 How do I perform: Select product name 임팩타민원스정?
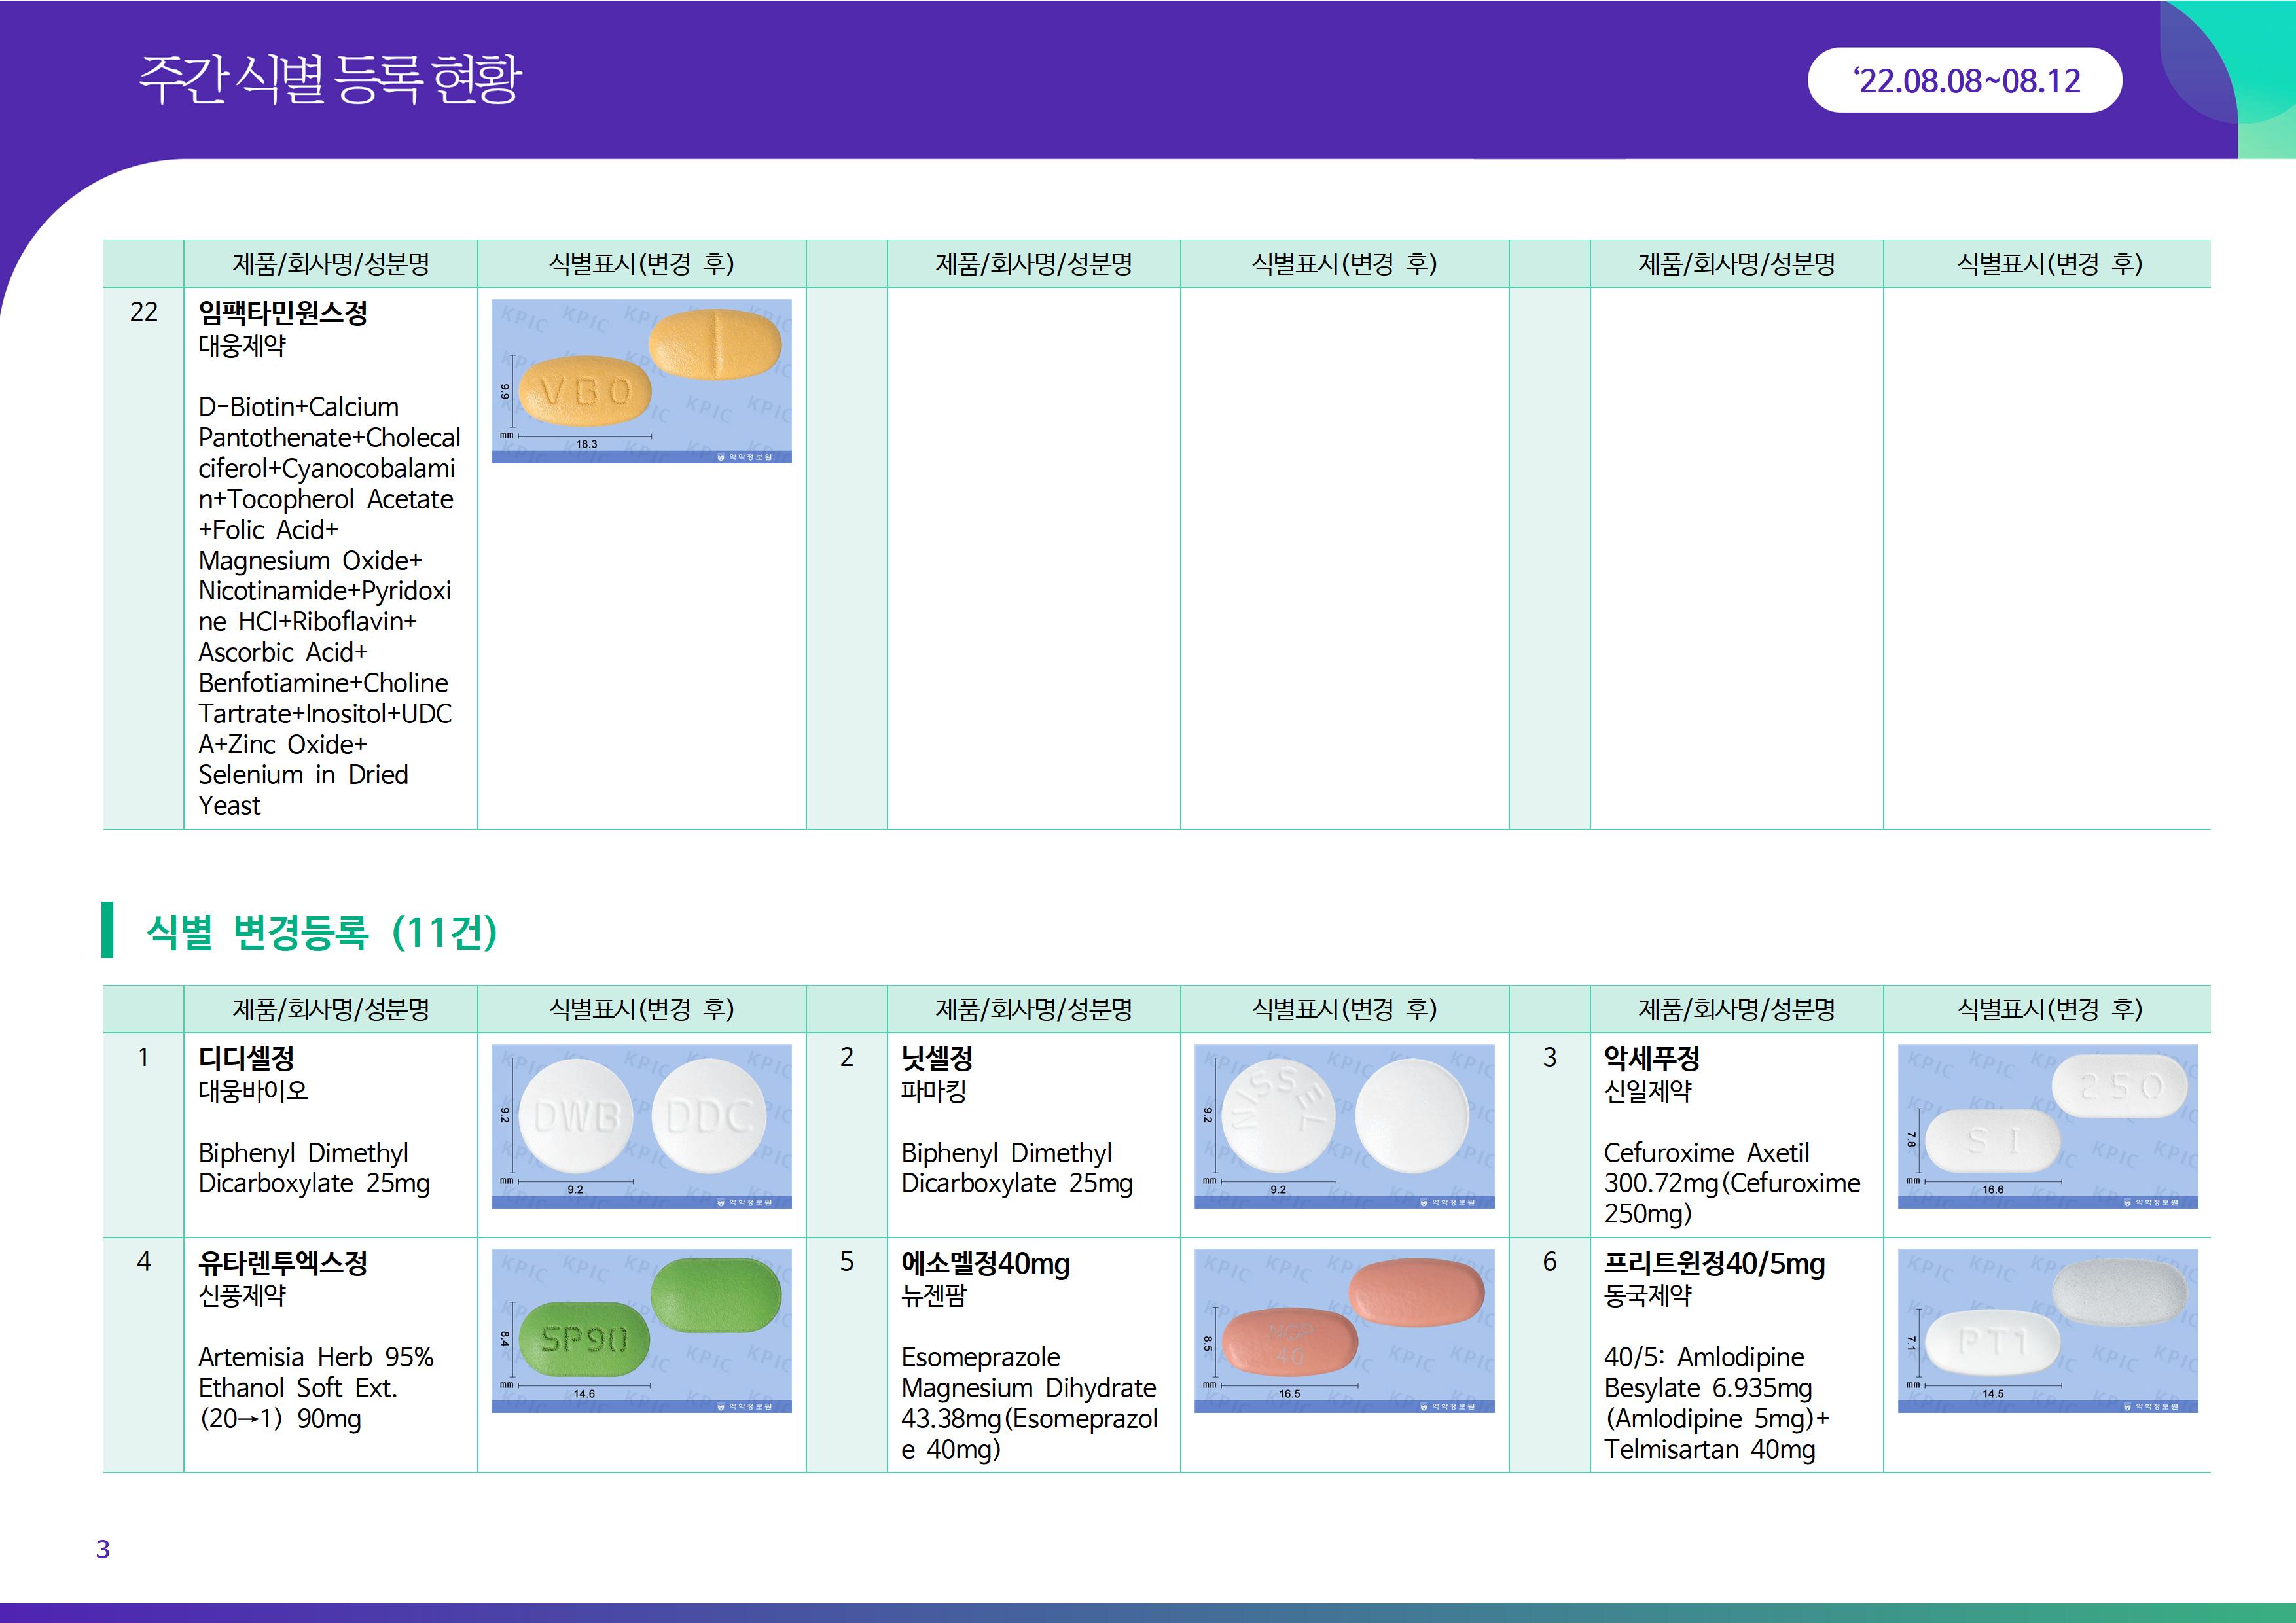(283, 313)
